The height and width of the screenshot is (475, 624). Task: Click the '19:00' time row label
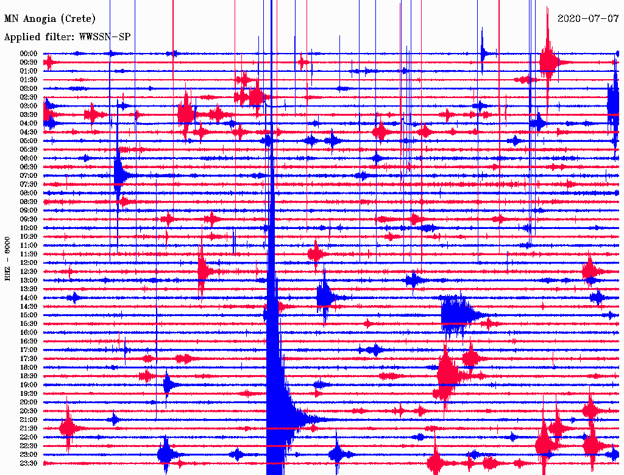pyautogui.click(x=29, y=385)
